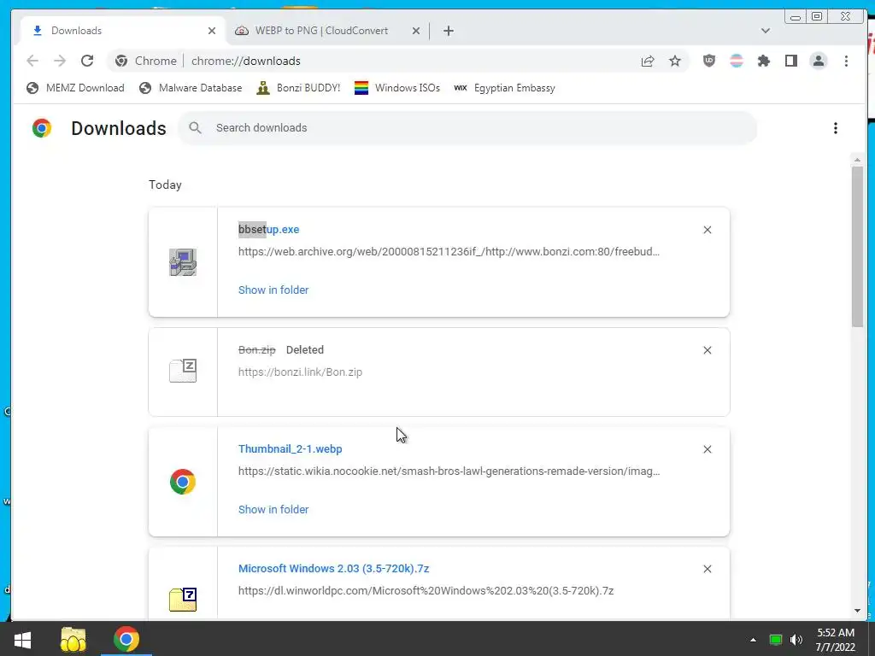875x656 pixels.
Task: Open the Extensions puzzle menu
Action: click(763, 61)
